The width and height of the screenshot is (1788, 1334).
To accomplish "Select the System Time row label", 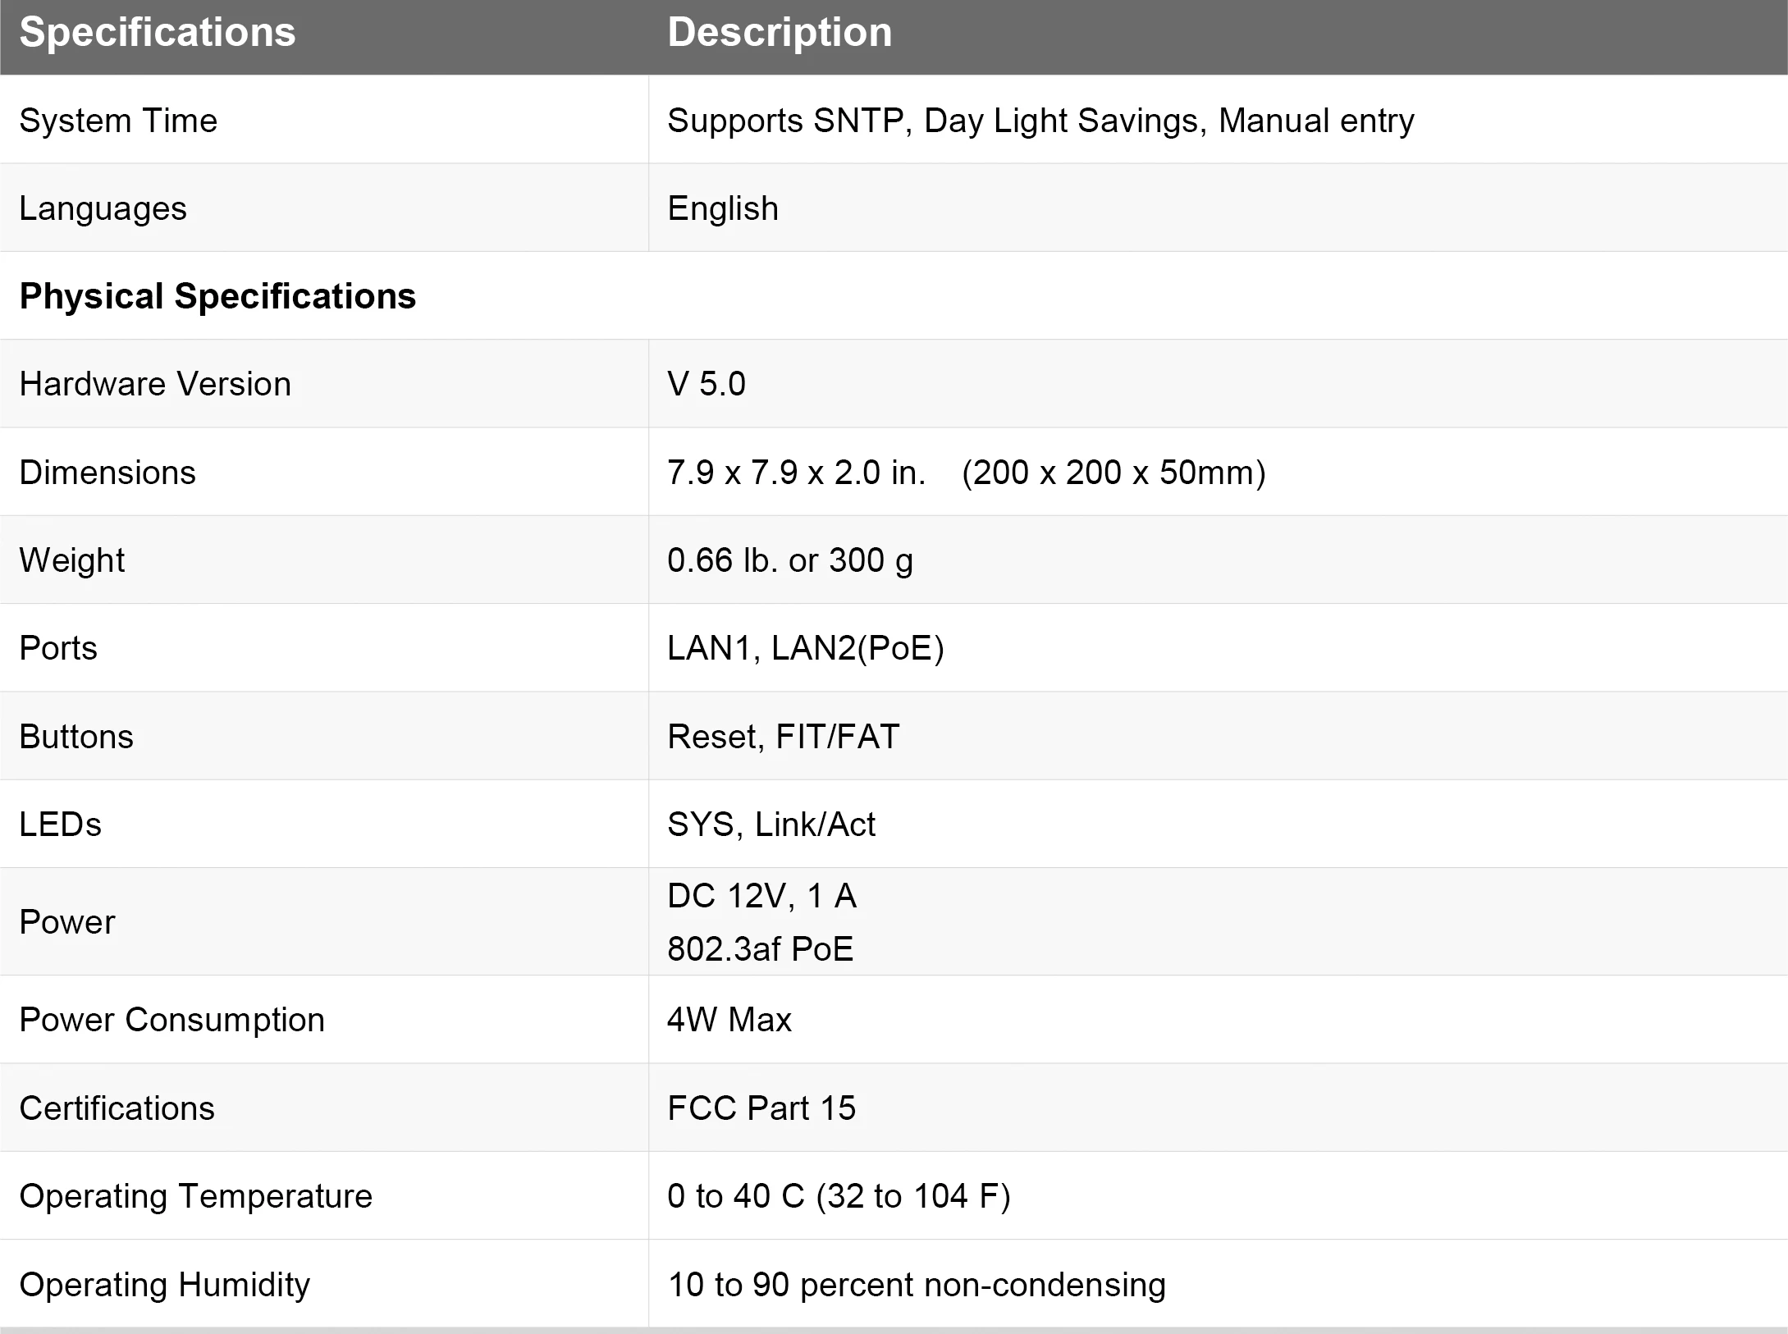I will click(118, 121).
